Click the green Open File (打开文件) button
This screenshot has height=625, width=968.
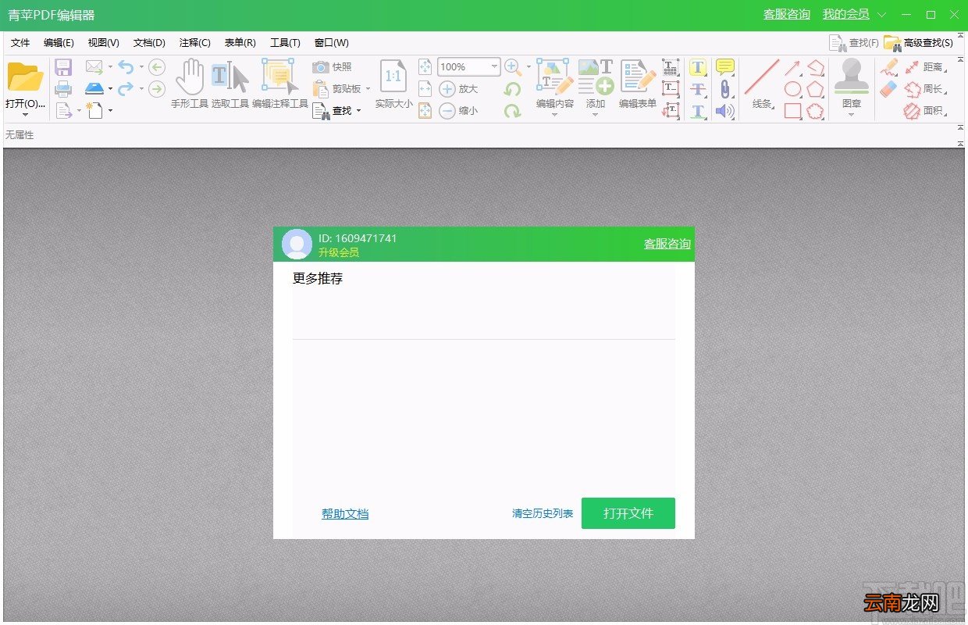point(628,513)
